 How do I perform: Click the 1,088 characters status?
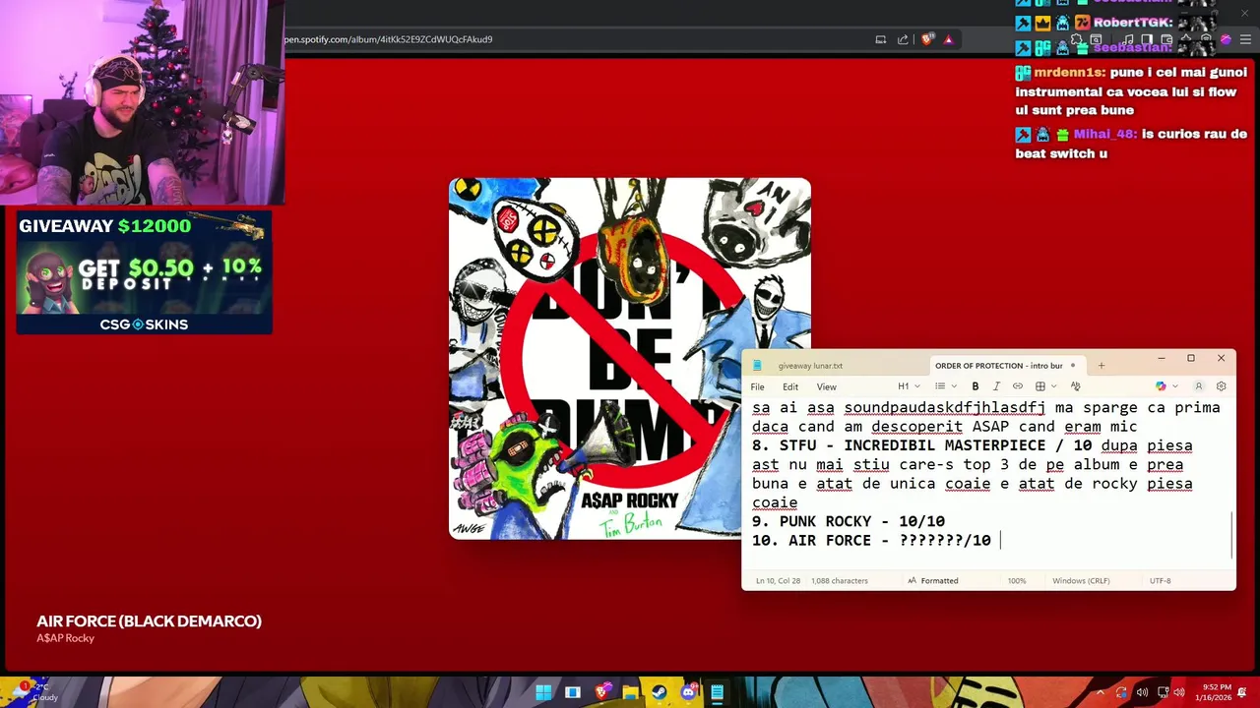(x=840, y=580)
